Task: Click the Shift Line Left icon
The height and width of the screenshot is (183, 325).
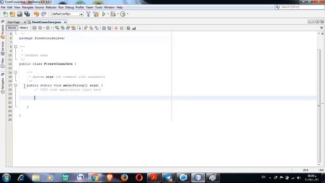Action: point(104,28)
